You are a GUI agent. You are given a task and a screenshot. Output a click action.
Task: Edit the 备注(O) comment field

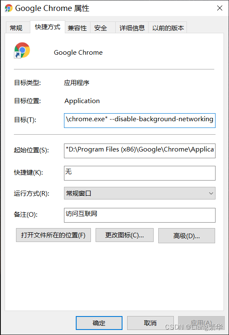(140, 215)
